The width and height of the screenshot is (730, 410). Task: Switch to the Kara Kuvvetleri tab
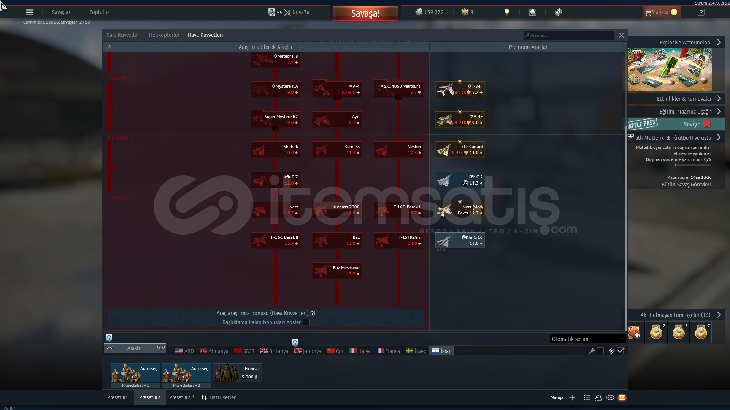(x=123, y=35)
